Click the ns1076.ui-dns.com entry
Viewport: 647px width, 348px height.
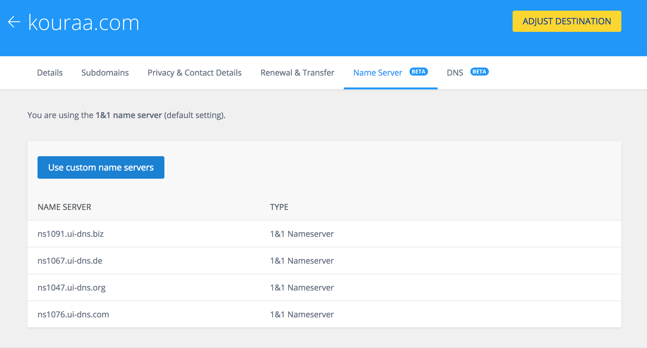point(73,315)
